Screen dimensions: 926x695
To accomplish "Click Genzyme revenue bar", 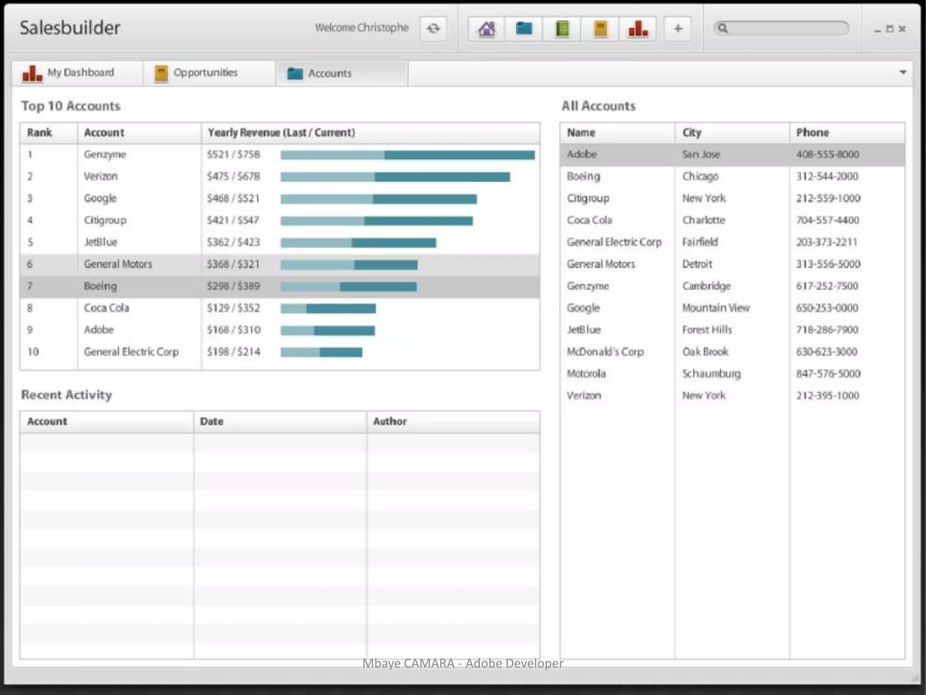I will pyautogui.click(x=407, y=155).
